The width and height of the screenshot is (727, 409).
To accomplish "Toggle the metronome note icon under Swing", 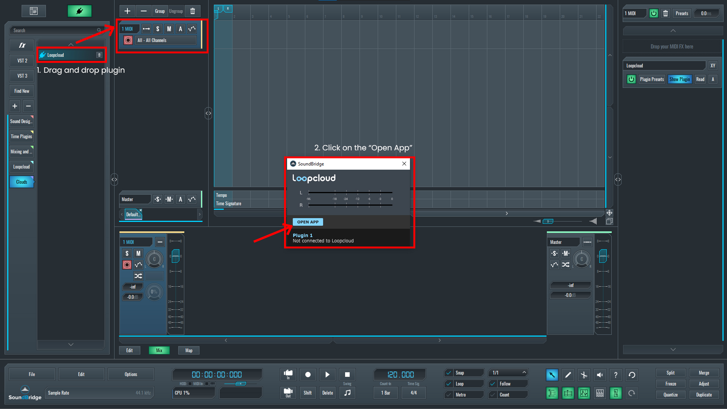I will pyautogui.click(x=347, y=393).
